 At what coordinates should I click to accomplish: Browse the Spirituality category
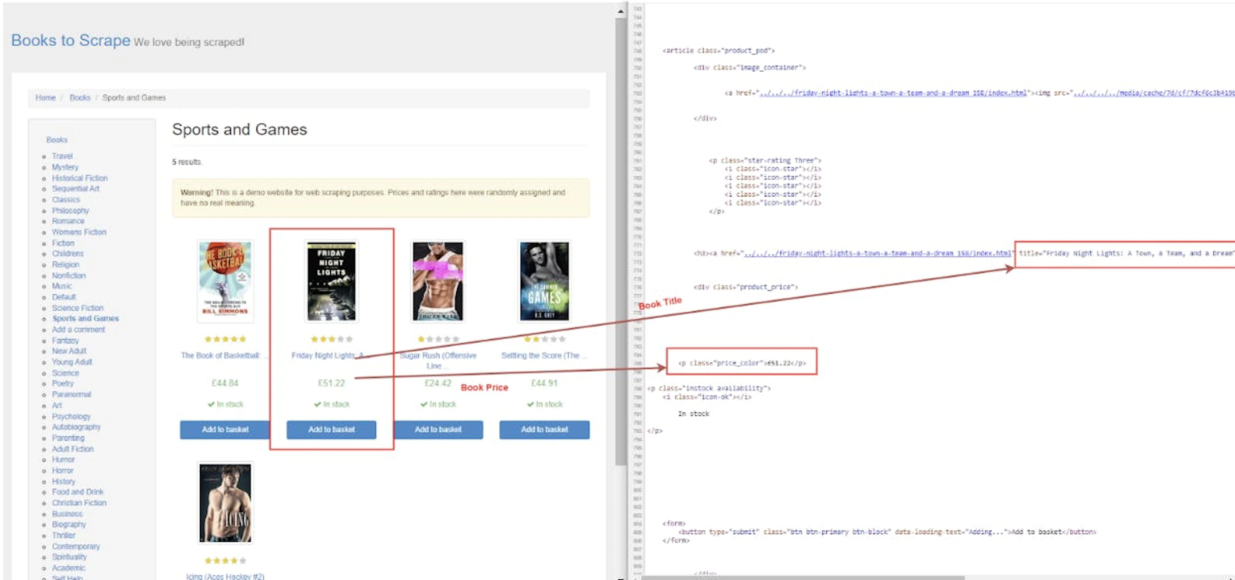69,558
